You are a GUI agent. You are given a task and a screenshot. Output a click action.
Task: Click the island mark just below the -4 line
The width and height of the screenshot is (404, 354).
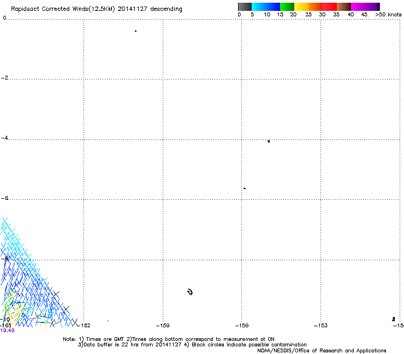[x=269, y=141]
